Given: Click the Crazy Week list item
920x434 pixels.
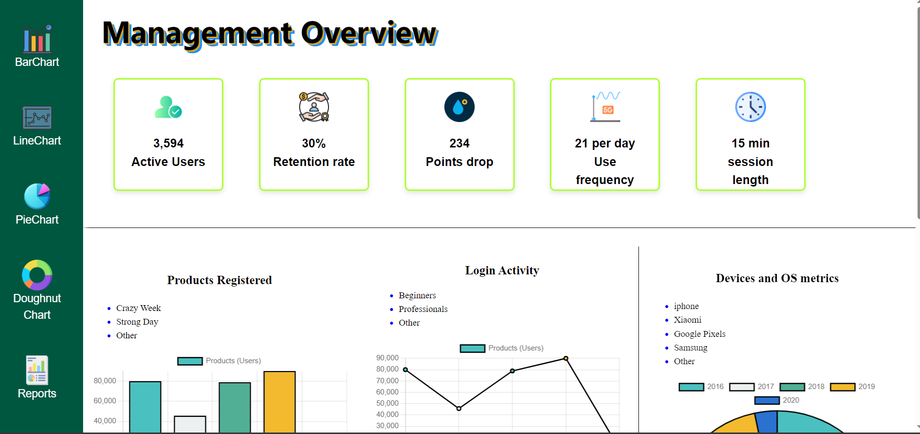Looking at the screenshot, I should click(x=138, y=308).
